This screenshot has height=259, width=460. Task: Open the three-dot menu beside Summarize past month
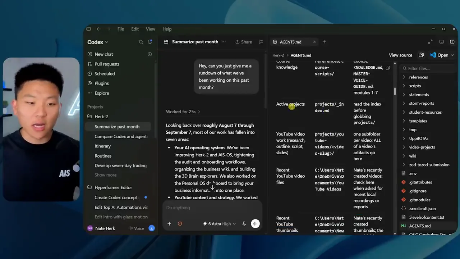224,42
